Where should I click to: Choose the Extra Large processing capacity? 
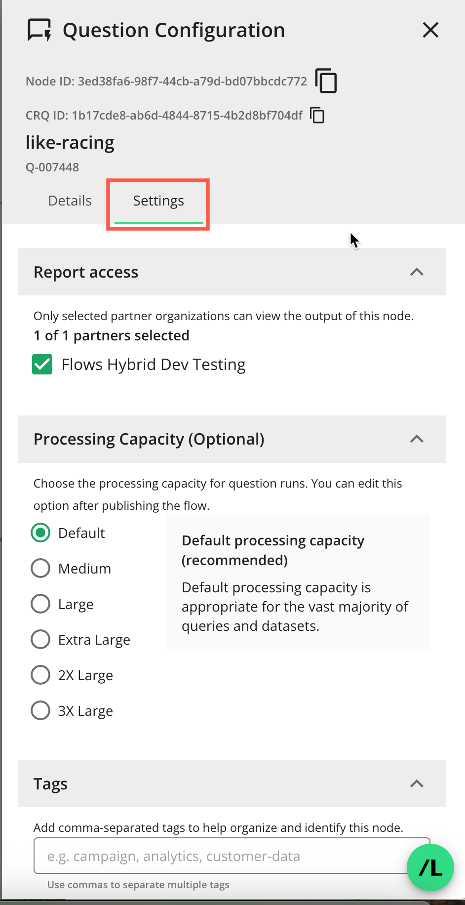coord(40,639)
